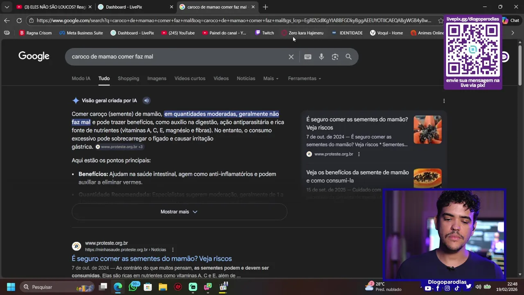This screenshot has height=295, width=524.
Task: Switch to the Imagens tab
Action: click(x=157, y=78)
